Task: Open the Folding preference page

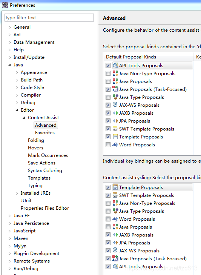Action: 36,140
